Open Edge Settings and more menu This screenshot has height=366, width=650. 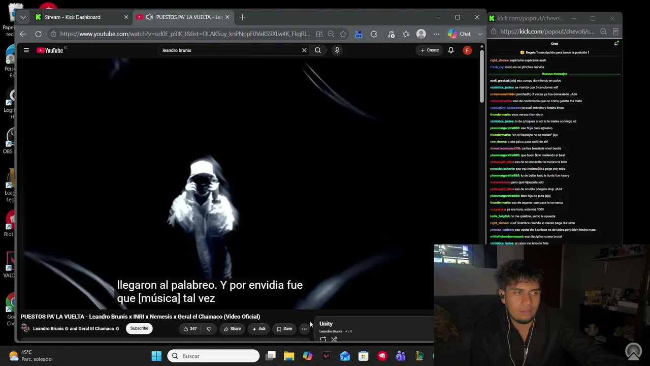(x=436, y=34)
